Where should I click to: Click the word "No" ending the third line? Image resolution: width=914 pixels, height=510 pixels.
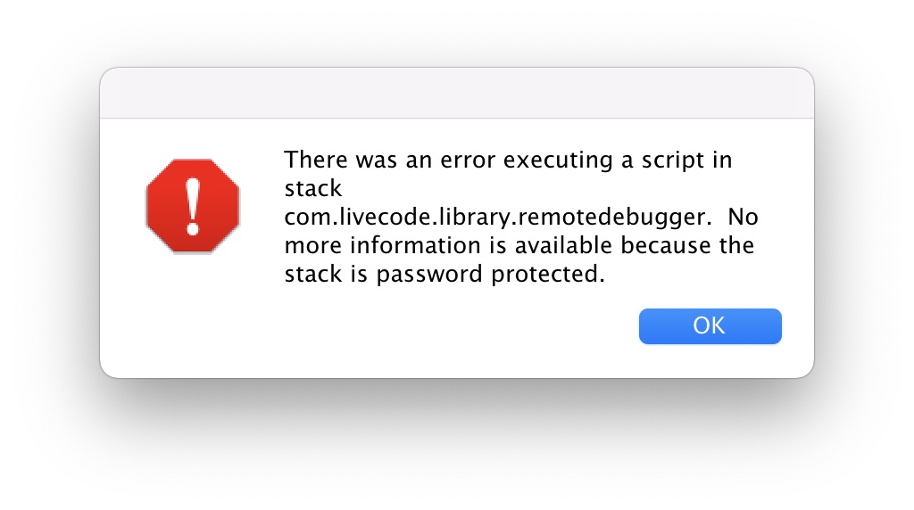[744, 218]
